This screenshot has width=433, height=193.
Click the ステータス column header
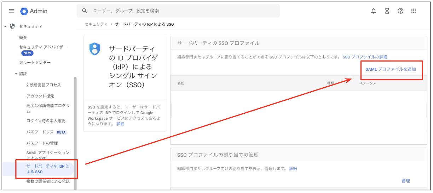[x=368, y=83]
